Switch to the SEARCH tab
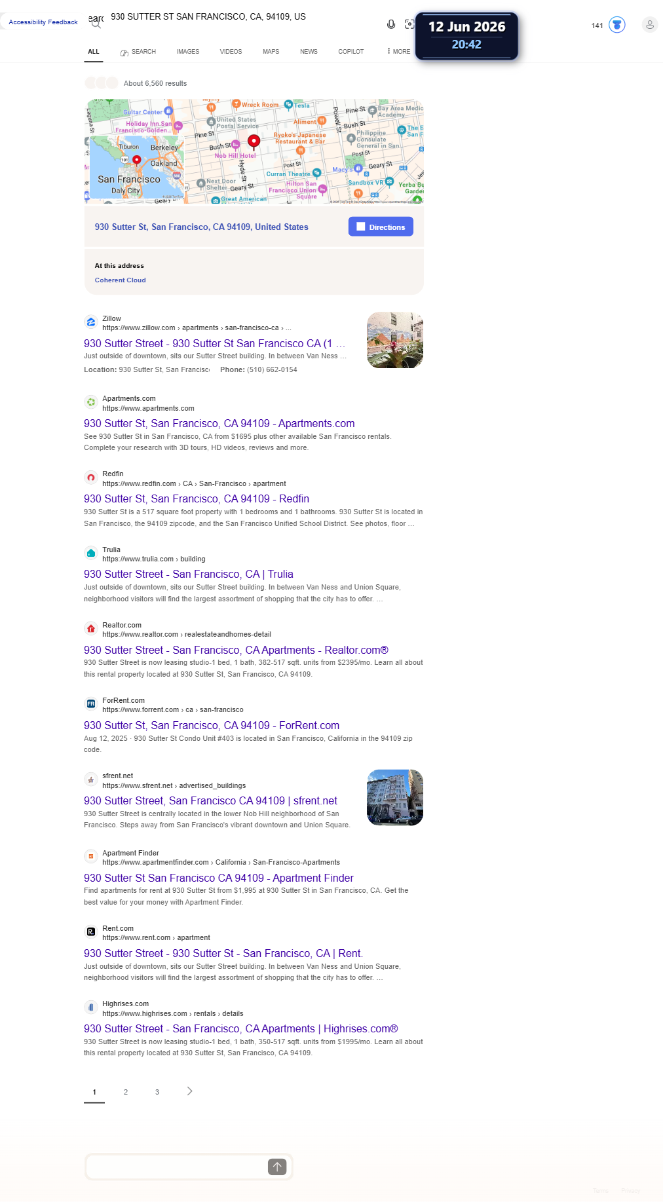The height and width of the screenshot is (1202, 663). coord(138,52)
